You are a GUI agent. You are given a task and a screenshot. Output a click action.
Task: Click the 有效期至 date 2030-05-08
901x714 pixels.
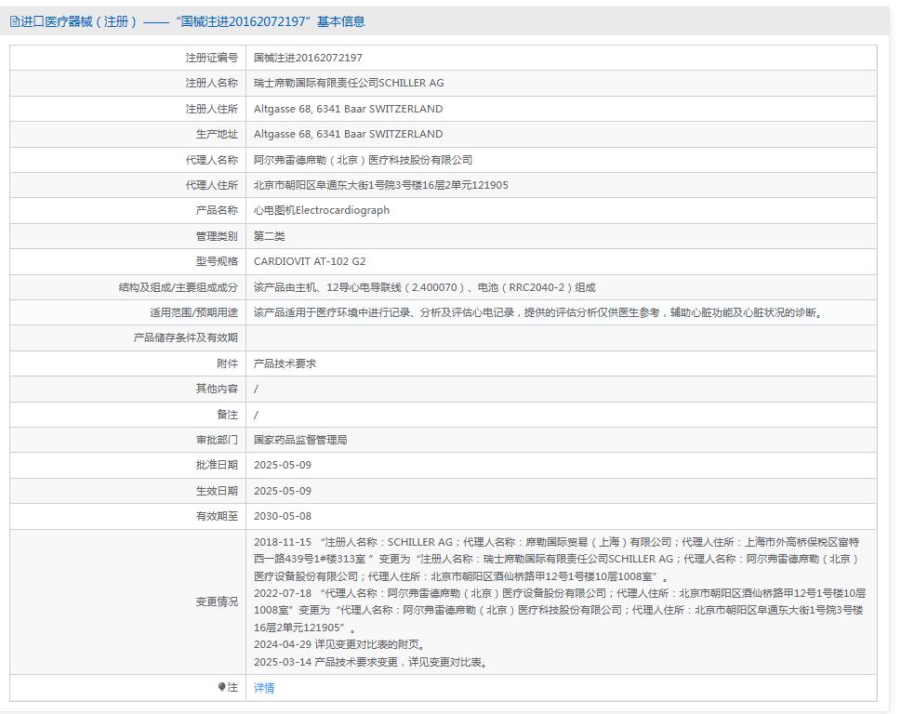point(283,516)
